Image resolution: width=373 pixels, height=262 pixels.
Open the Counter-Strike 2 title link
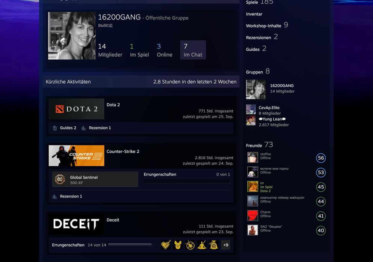[123, 151]
